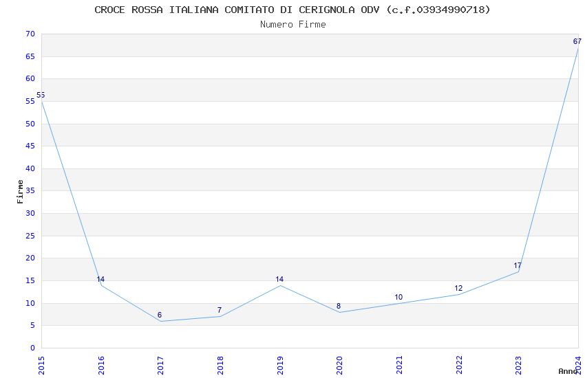Select the data value 10 on the line for 2021

point(398,297)
